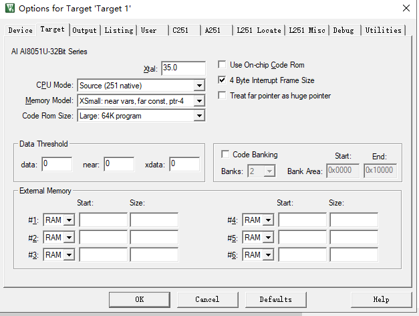The image size is (419, 316).
Task: Click the Bank Area Start field
Action: click(343, 171)
